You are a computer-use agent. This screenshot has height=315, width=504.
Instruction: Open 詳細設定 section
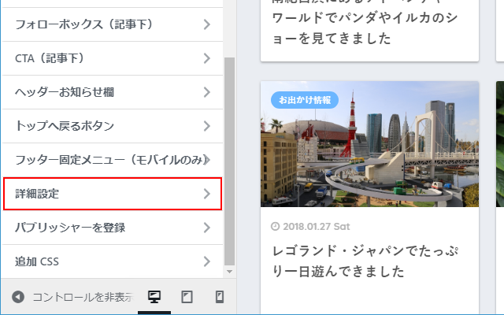(113, 194)
